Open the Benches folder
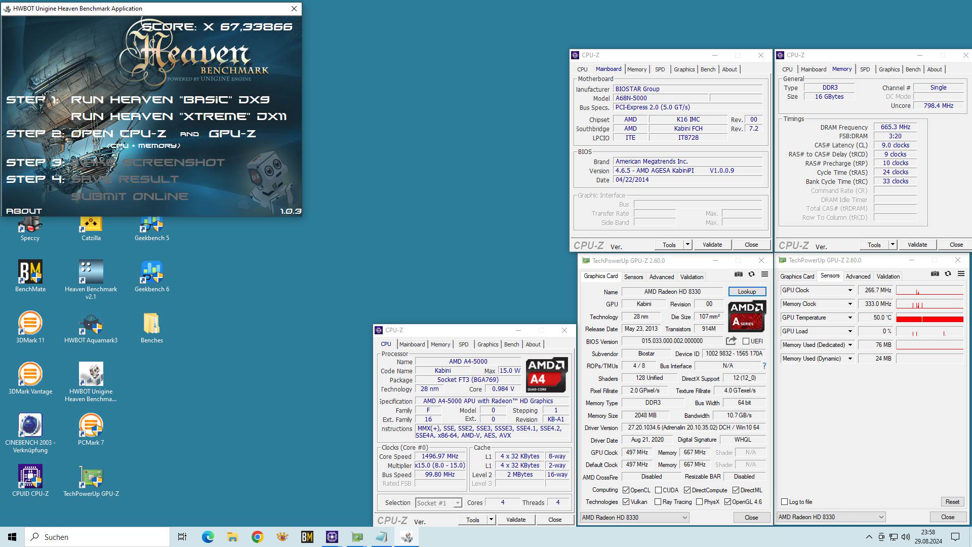 152,327
